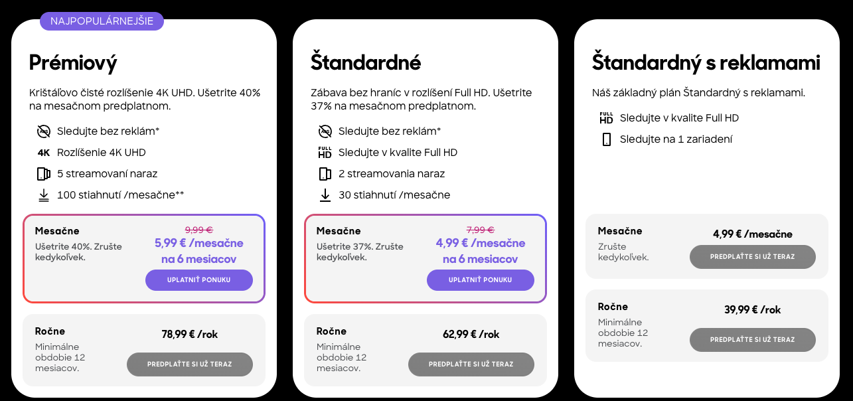Redeem the Štandardné monthly 4,99 € offer
Viewport: 853px width, 401px height.
481,280
